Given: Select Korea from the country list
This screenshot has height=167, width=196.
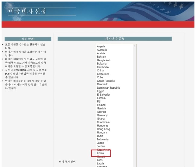Looking at the screenshot, I should click(x=100, y=153).
